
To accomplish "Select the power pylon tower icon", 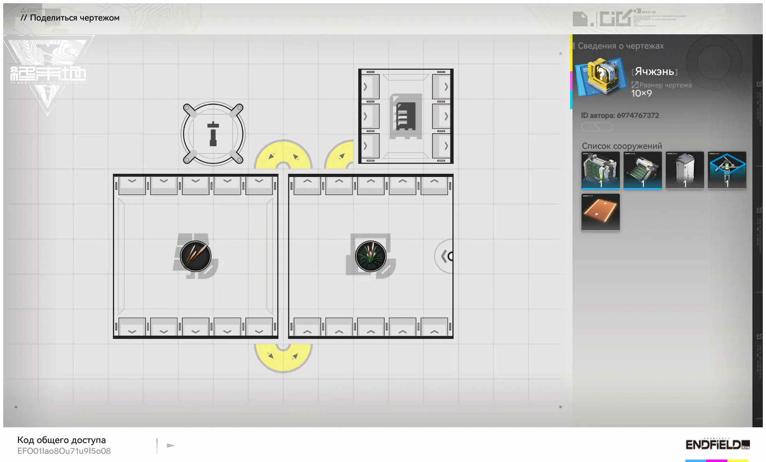I will (x=213, y=134).
